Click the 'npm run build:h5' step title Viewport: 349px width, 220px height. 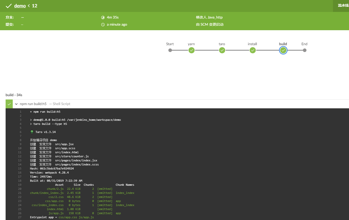point(33,104)
